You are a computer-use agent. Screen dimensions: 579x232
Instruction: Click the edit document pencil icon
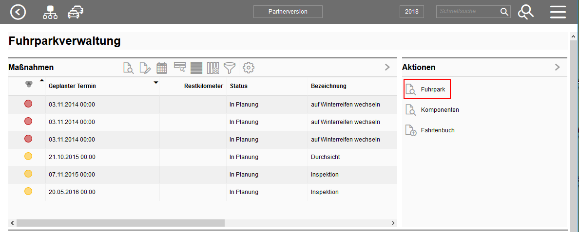145,68
